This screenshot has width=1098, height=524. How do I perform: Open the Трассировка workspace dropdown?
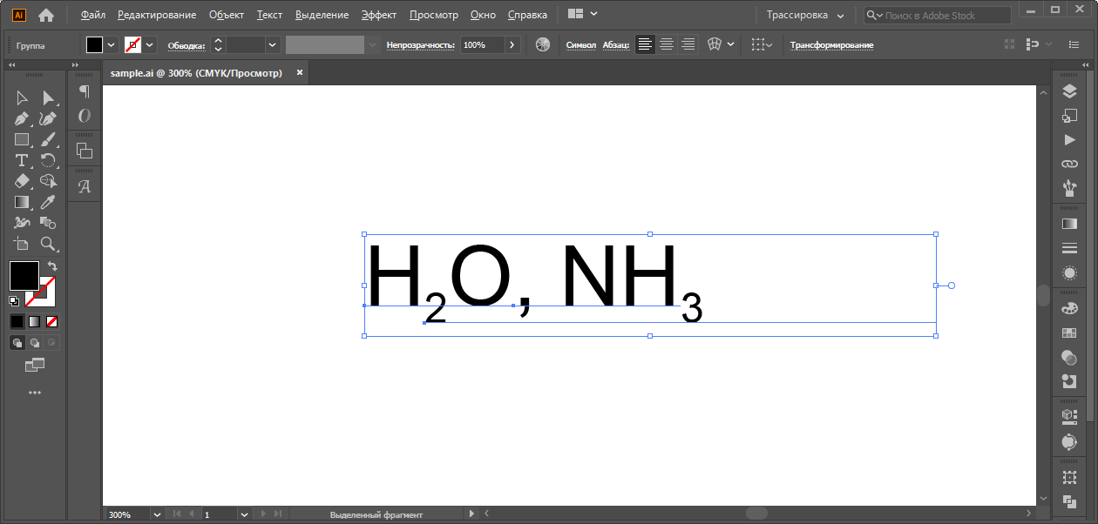click(804, 15)
